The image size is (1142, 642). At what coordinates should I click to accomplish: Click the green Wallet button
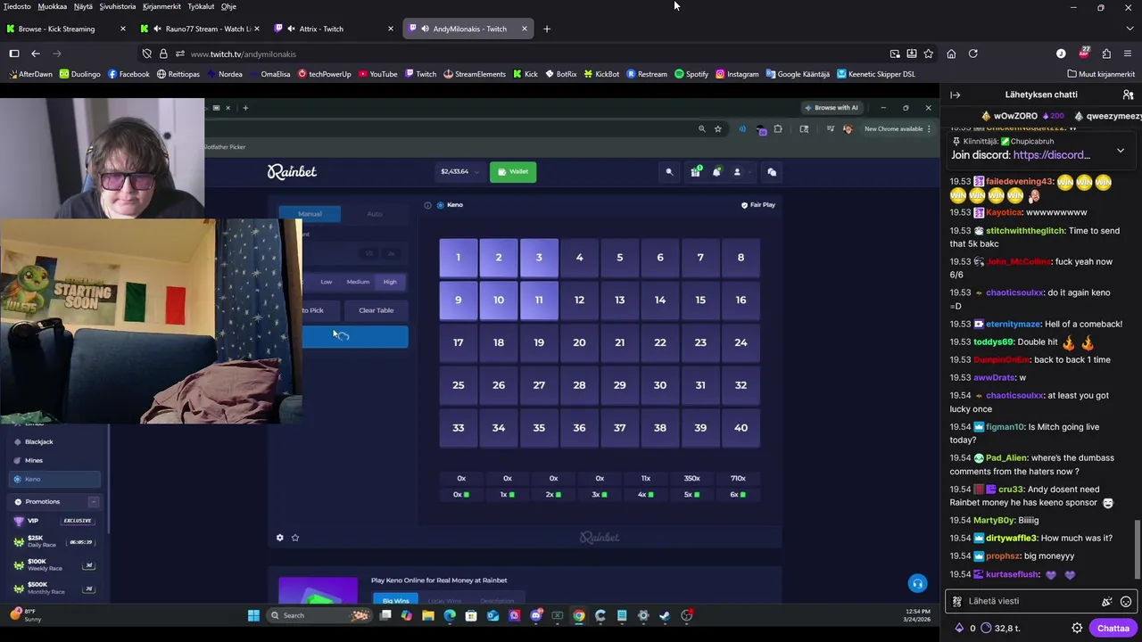(513, 172)
